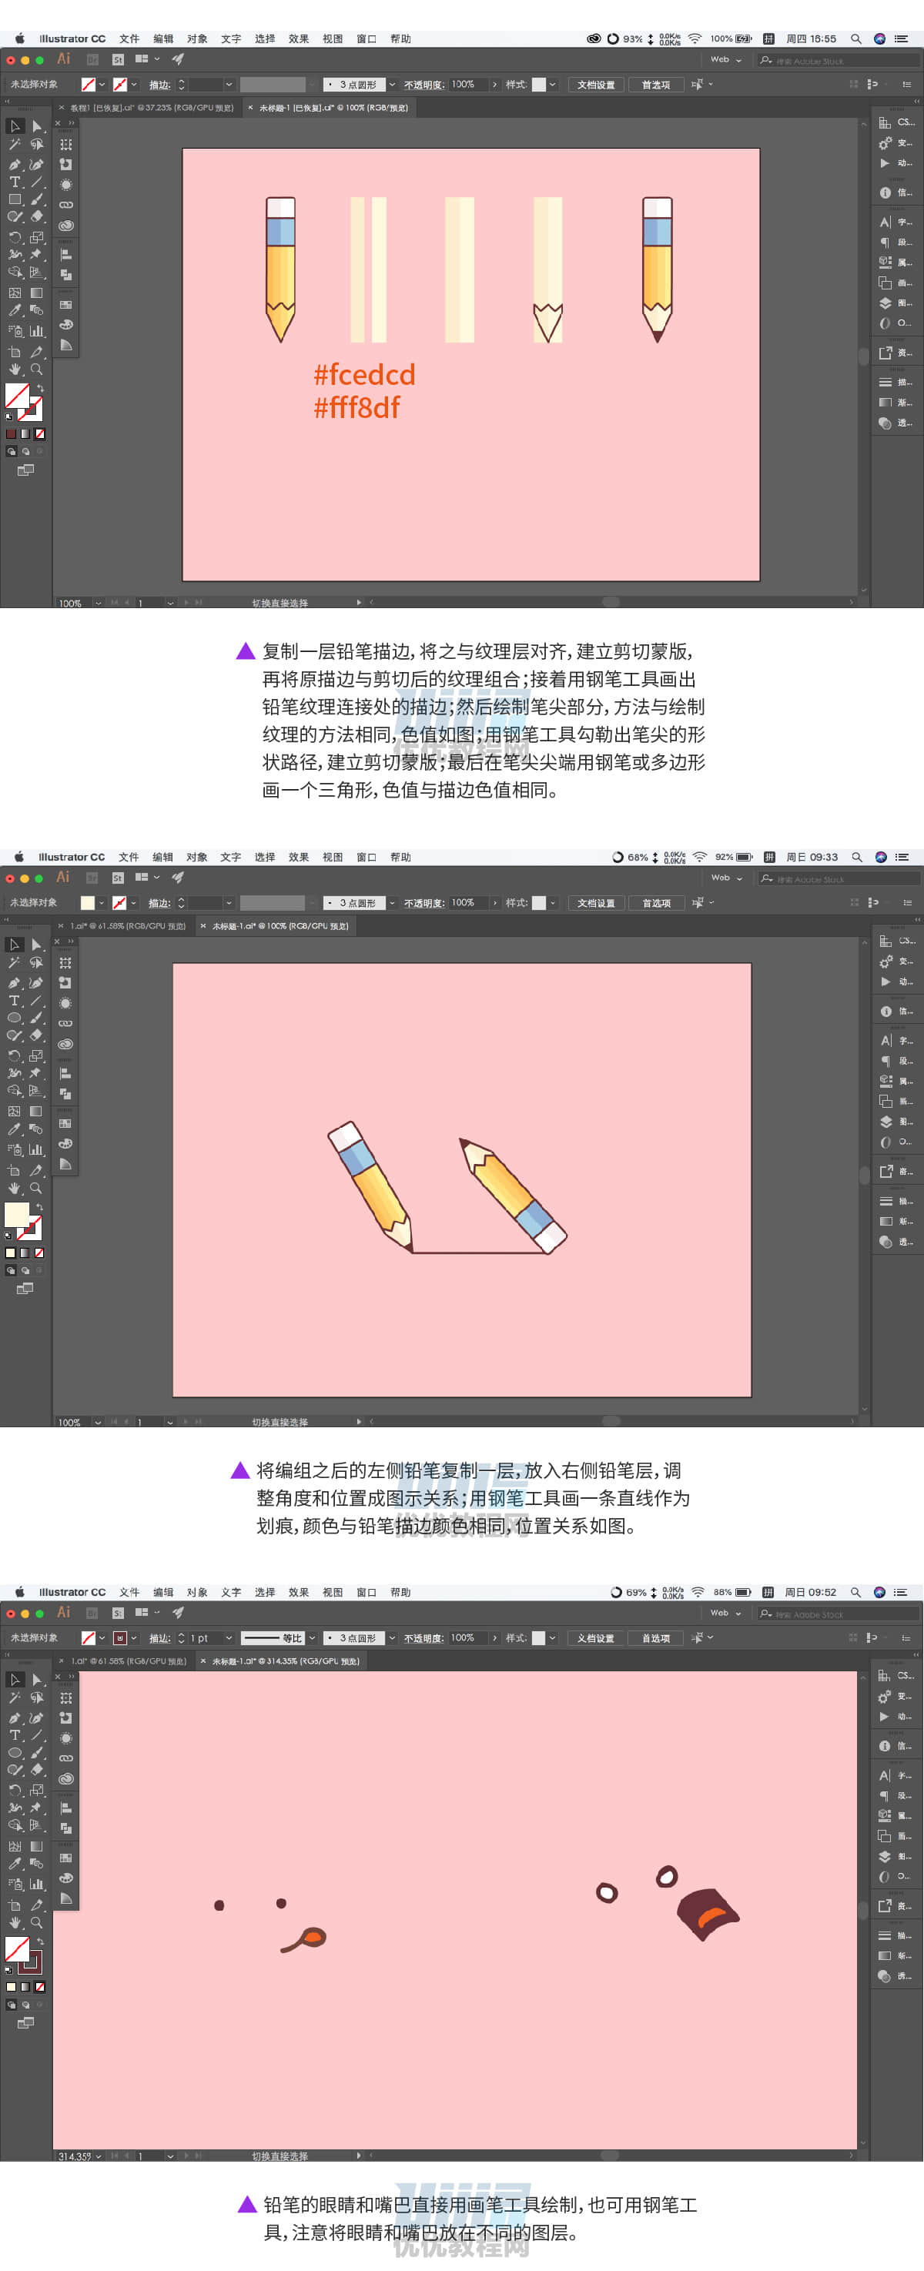The height and width of the screenshot is (2271, 924).
Task: Click Adobe Stock search field in top screenshot
Action: pos(839,61)
